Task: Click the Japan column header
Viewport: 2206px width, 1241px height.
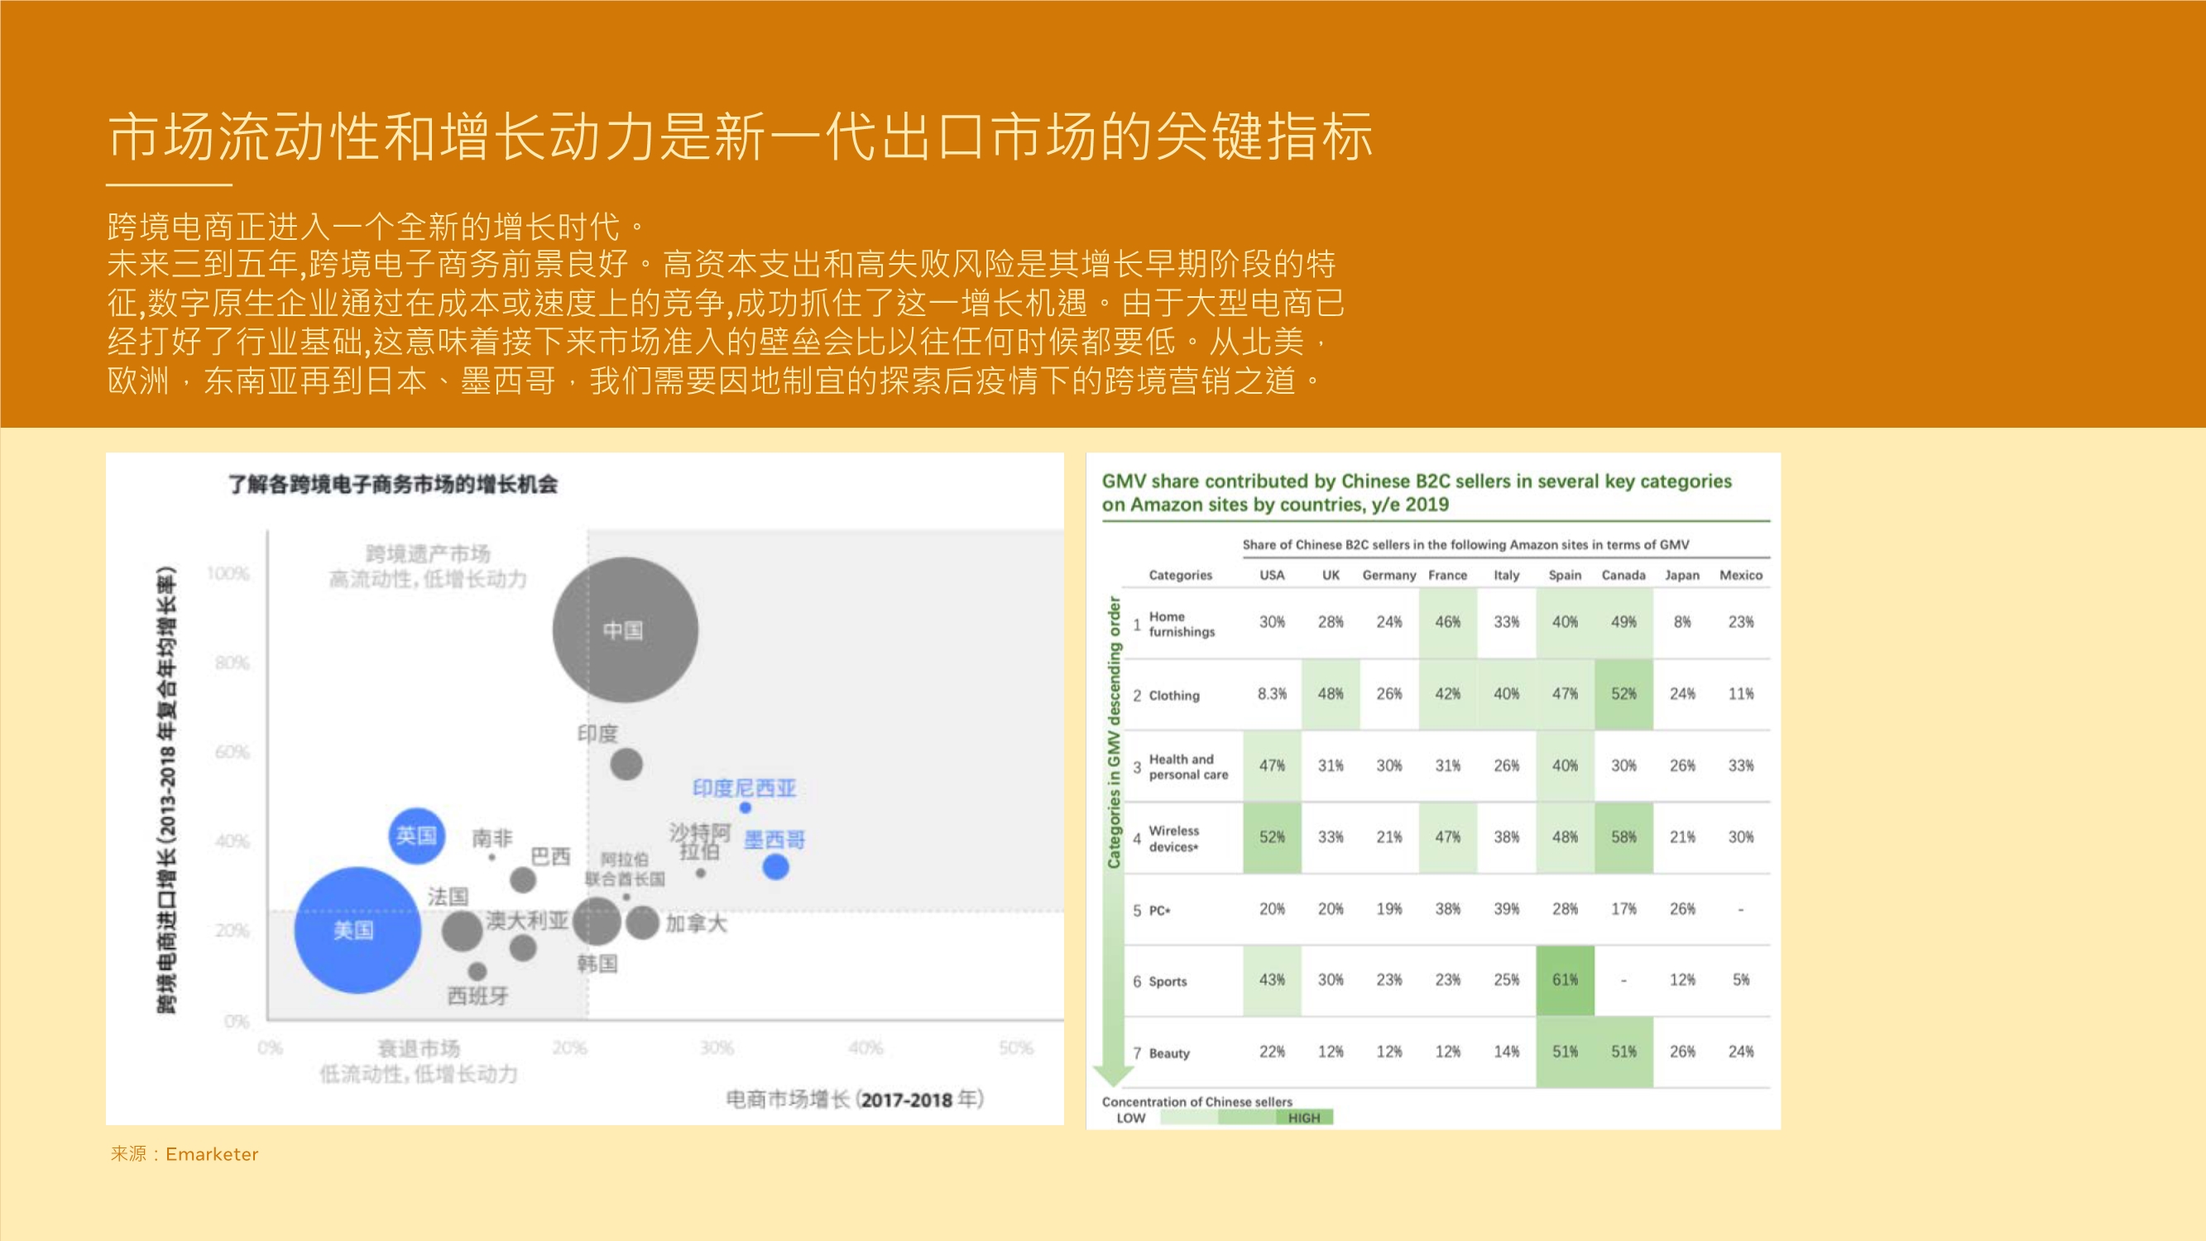Action: 1681,576
